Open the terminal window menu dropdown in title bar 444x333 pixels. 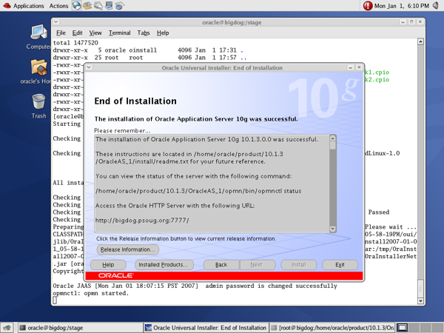55,21
